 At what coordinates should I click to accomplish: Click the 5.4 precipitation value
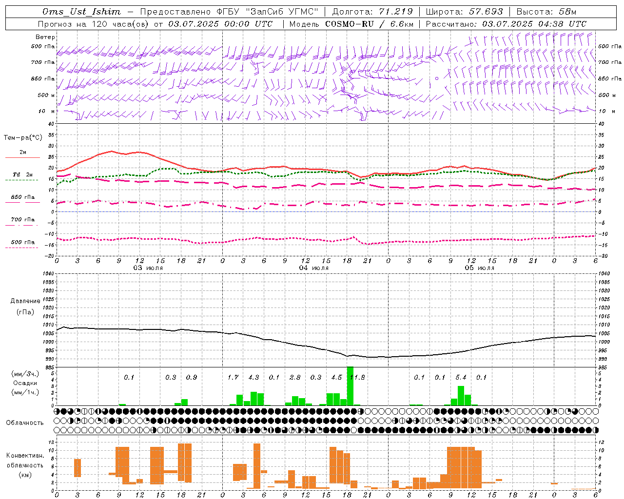(x=461, y=377)
